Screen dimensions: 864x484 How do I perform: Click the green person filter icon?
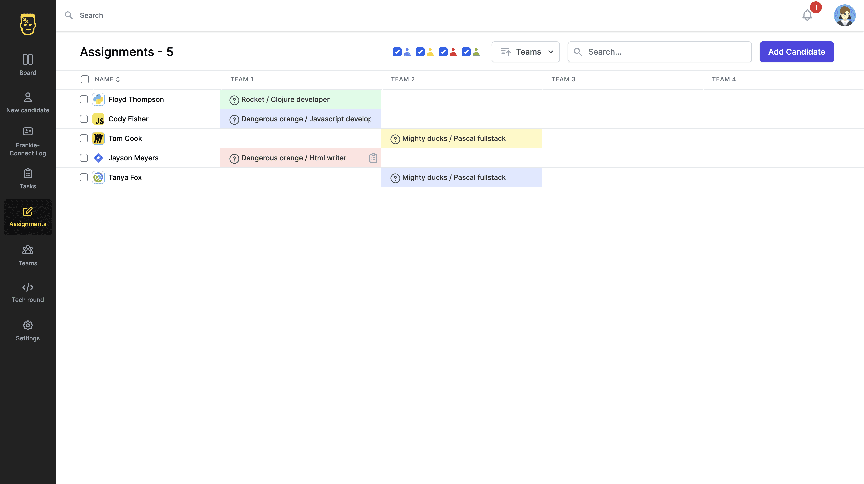pyautogui.click(x=476, y=52)
